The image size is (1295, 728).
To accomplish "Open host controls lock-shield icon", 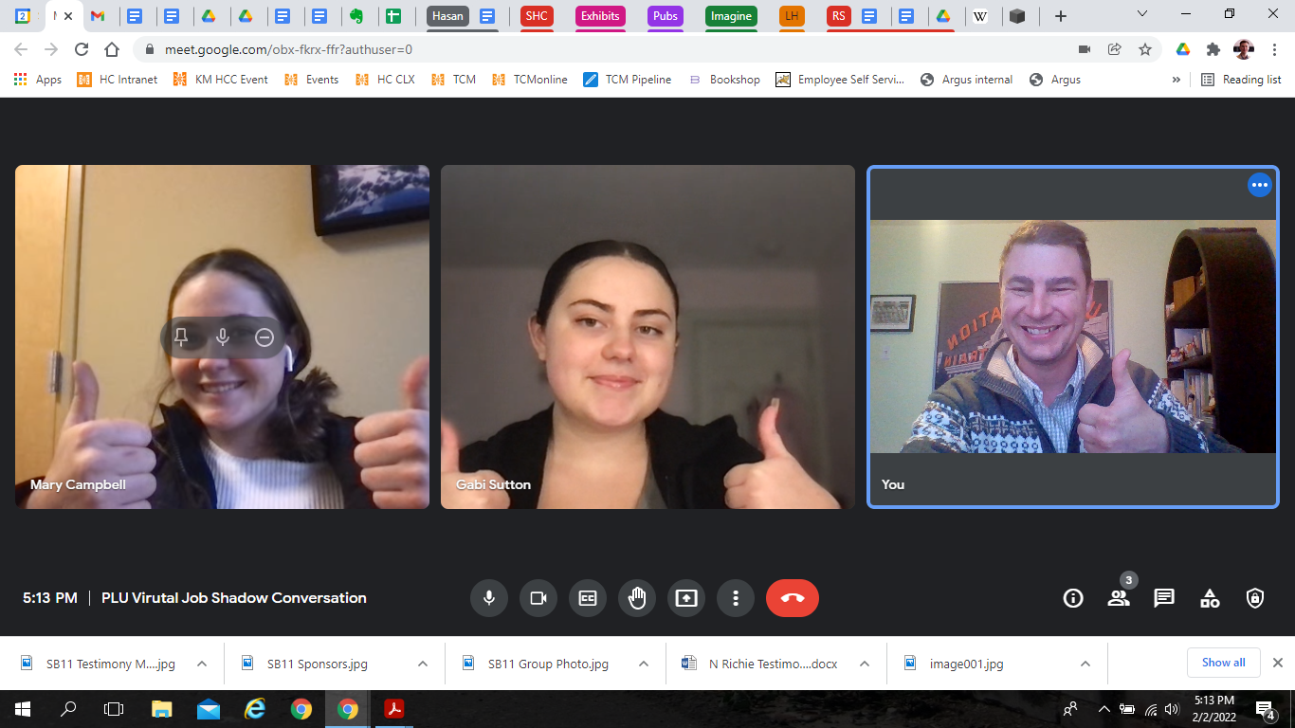I will [1255, 598].
